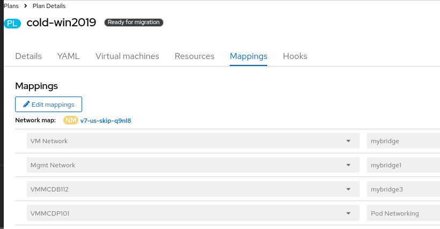
Task: Open the YAML tab
Action: (x=68, y=56)
